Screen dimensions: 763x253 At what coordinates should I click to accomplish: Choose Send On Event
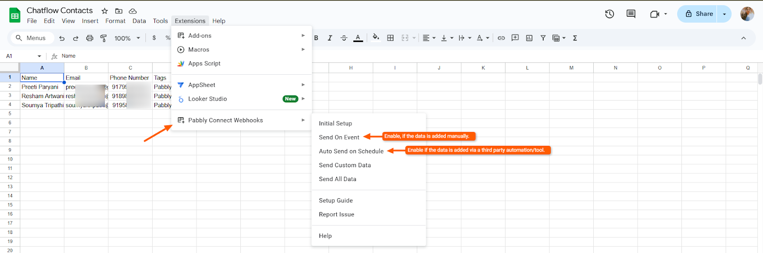[369, 137]
